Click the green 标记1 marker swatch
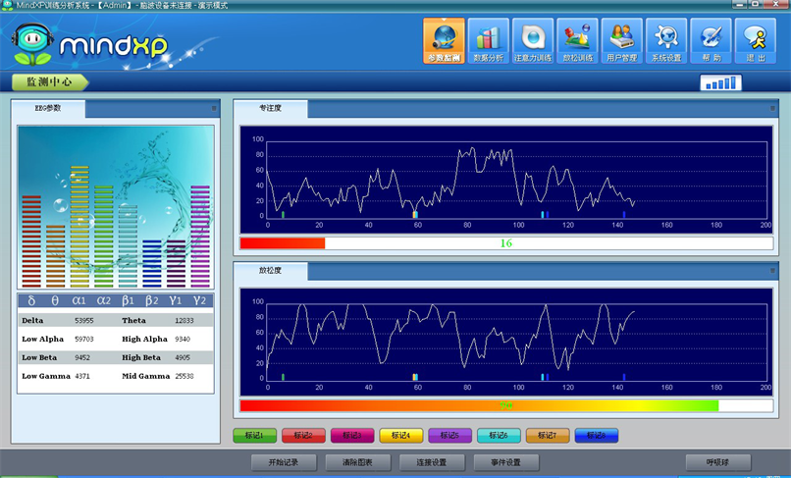The image size is (791, 478). 254,436
